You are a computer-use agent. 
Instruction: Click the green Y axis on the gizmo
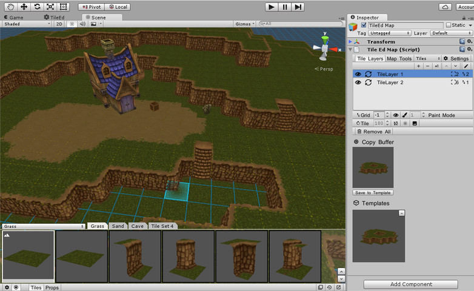325,39
